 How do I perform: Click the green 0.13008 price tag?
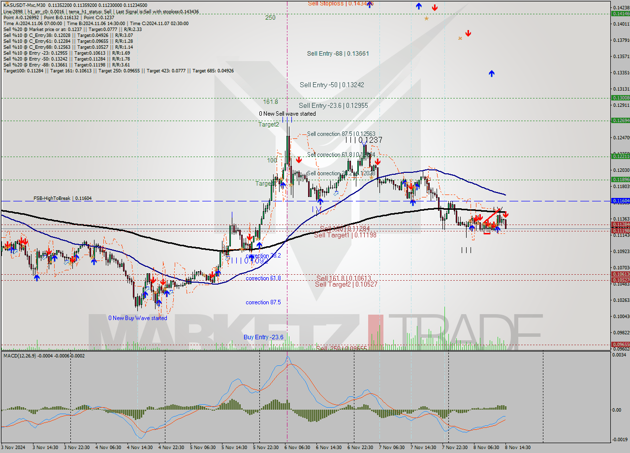click(x=620, y=97)
